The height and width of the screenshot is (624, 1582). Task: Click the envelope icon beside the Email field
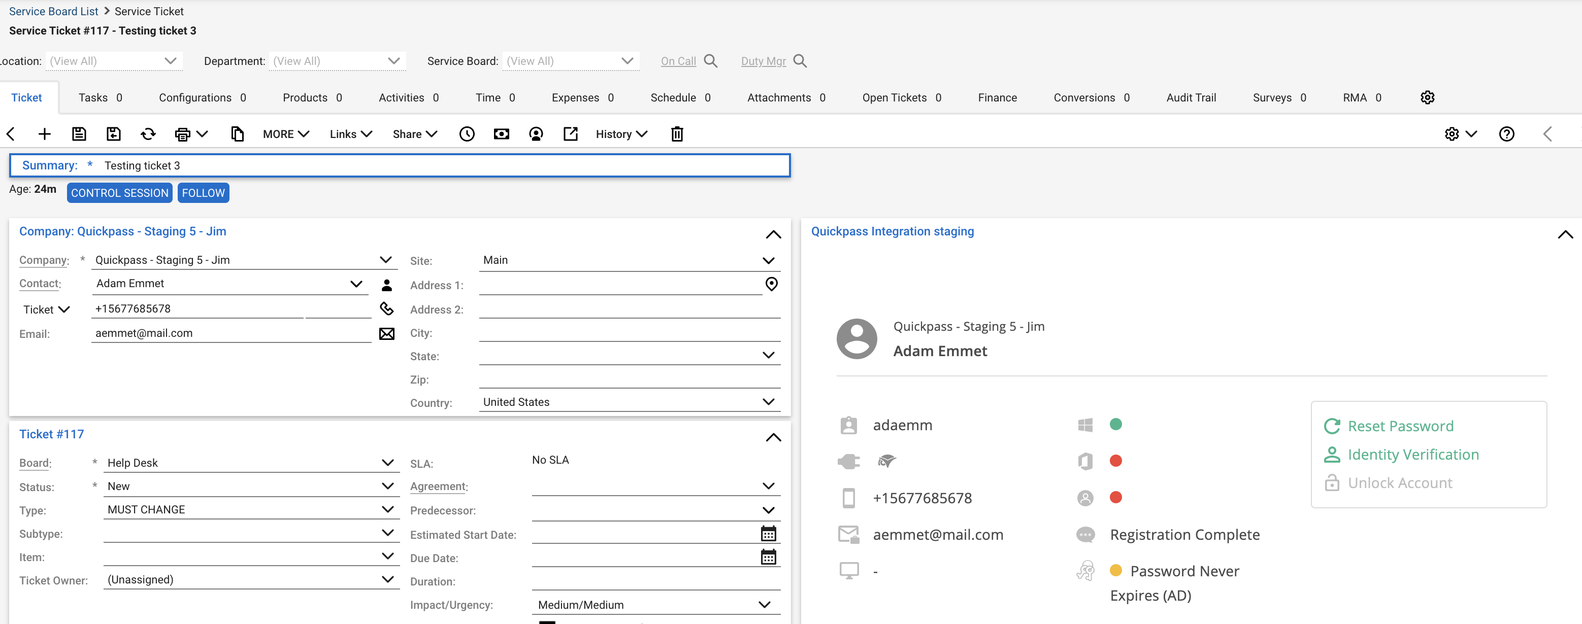(x=387, y=333)
